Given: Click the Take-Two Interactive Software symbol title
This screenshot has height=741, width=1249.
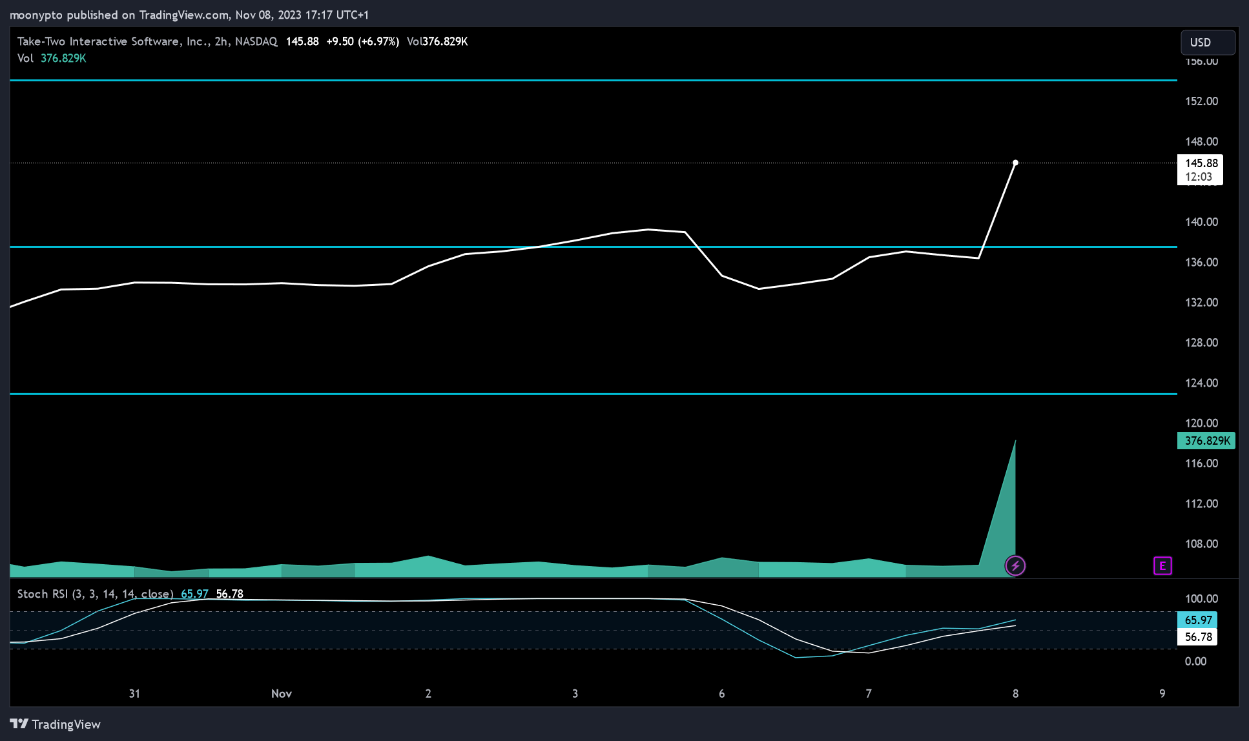Looking at the screenshot, I should coord(112,41).
